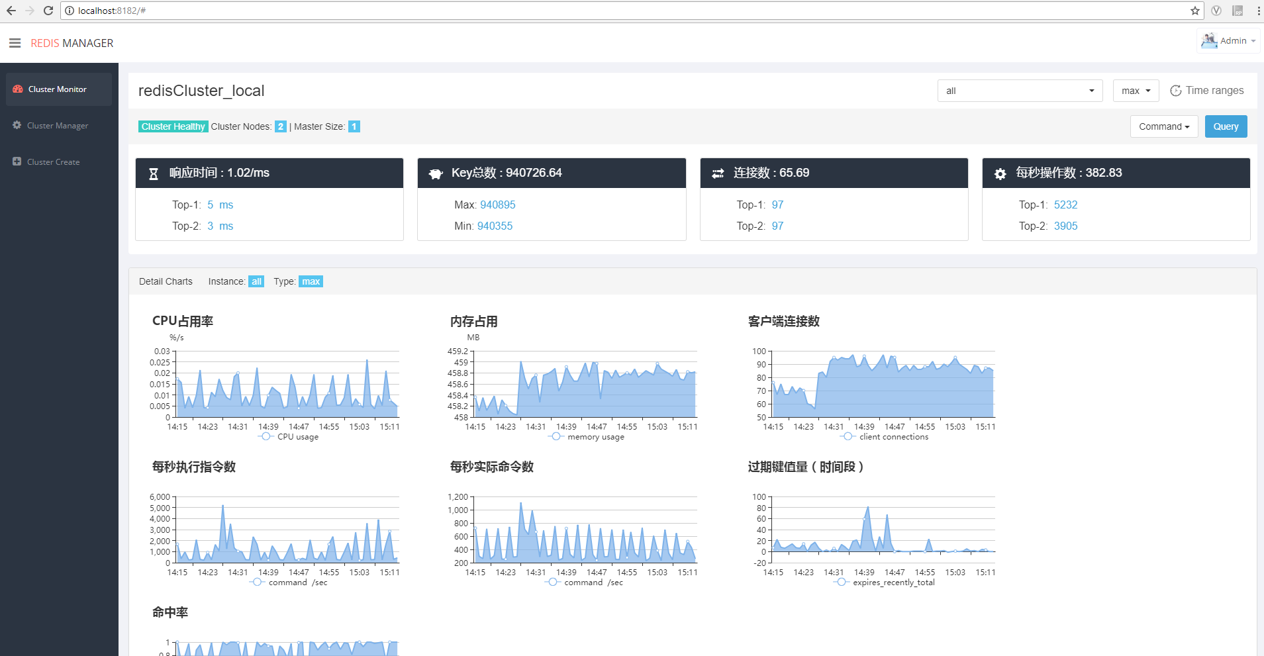The height and width of the screenshot is (656, 1264).
Task: Click the Key总数 piggy bank icon
Action: [436, 173]
